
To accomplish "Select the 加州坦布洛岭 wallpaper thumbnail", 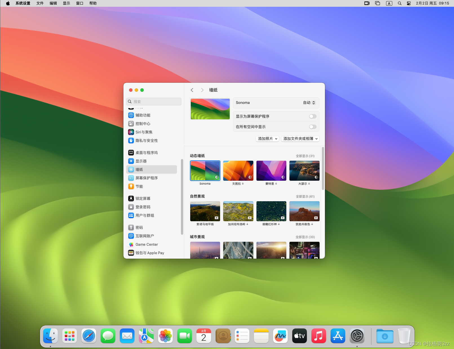I will pyautogui.click(x=238, y=211).
